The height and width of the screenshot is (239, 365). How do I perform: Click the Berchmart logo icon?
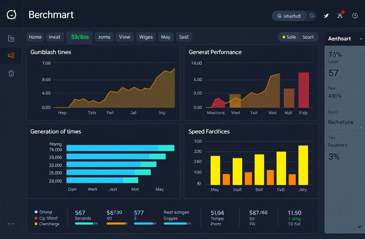[x=11, y=15]
